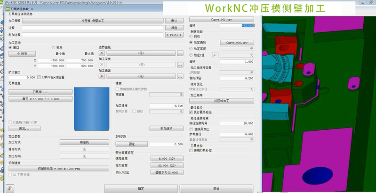The image size is (376, 193).
Task: Click the tool icon at dialog bottom-left corner
Action: (x=10, y=188)
